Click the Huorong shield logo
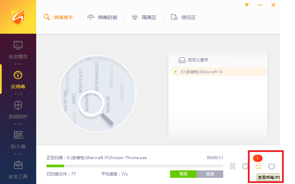 coord(18,17)
